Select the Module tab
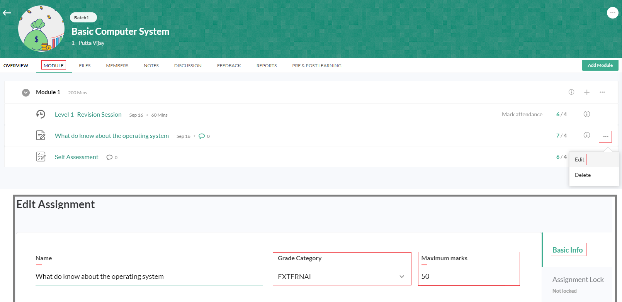 point(54,65)
